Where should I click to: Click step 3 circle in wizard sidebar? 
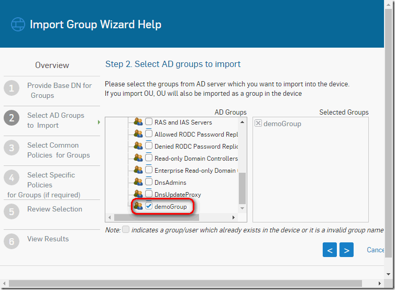[12, 148]
